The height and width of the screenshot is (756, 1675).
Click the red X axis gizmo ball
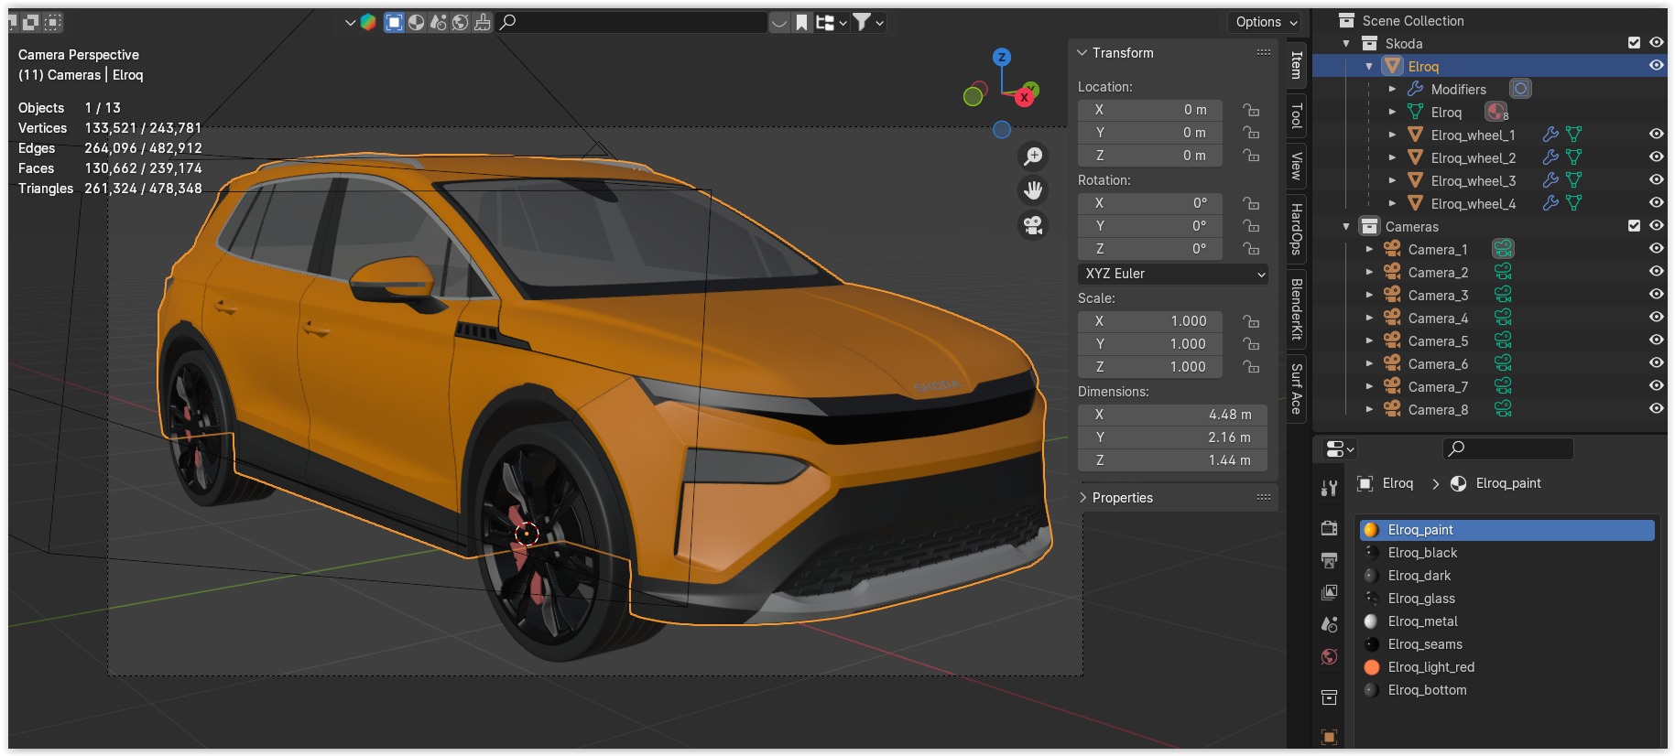tap(1024, 96)
